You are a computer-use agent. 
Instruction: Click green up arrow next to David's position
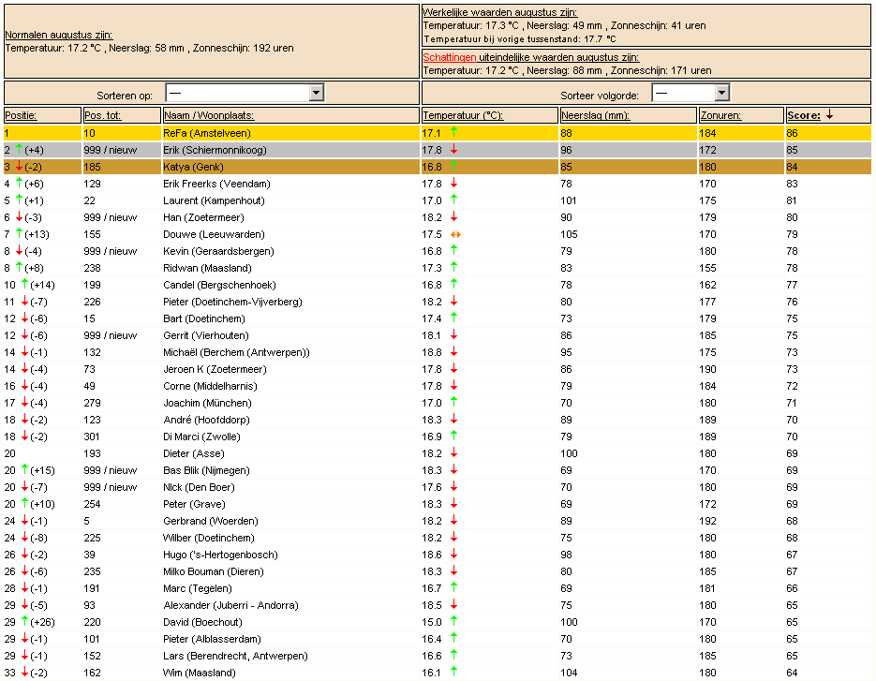[x=24, y=621]
